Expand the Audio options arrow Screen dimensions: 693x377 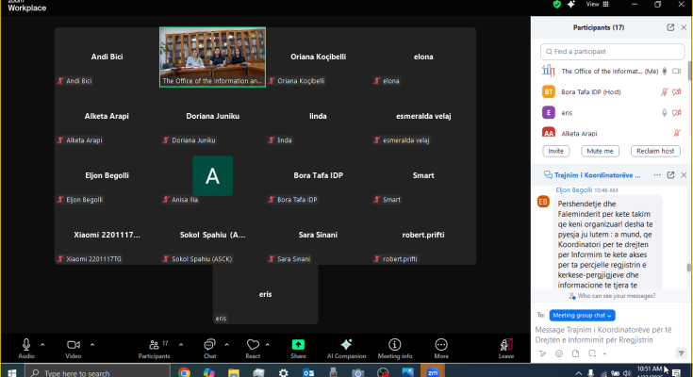click(43, 343)
